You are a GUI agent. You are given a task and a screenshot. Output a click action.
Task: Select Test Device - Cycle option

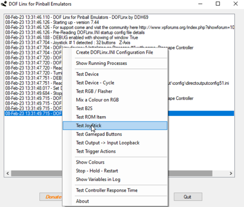tap(115, 83)
